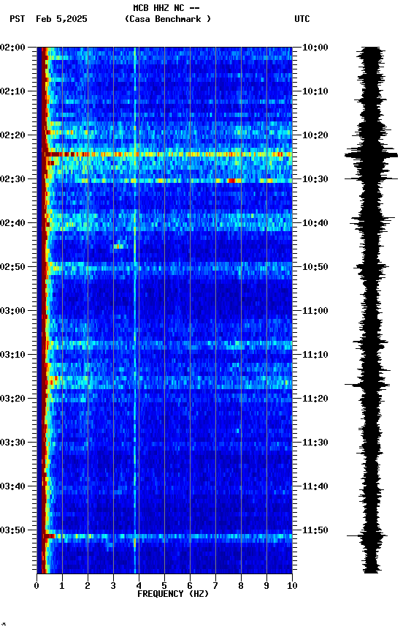
Task: Click the 10:00 UTC time label
Action: pos(315,48)
